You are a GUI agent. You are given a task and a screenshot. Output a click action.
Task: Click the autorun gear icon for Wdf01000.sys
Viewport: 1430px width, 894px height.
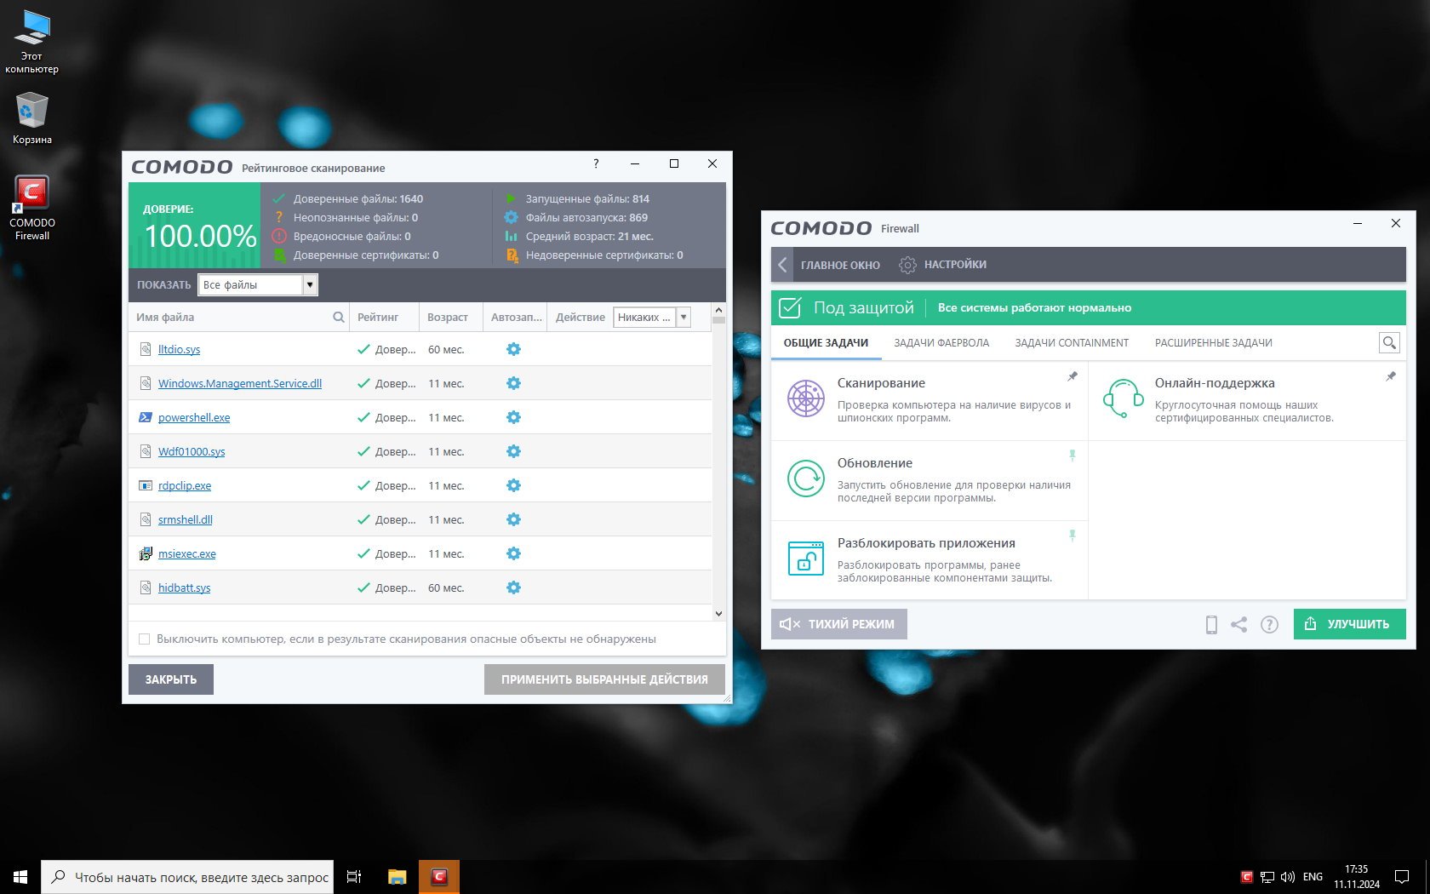pos(513,451)
